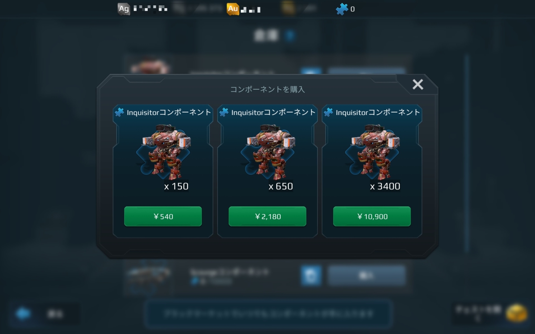
Task: Close the component purchase dialog
Action: tap(418, 84)
